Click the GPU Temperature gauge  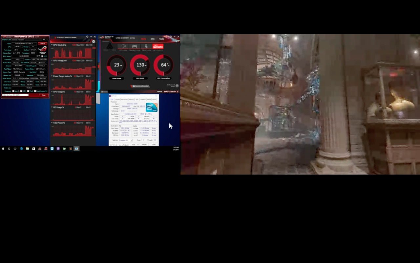click(164, 65)
